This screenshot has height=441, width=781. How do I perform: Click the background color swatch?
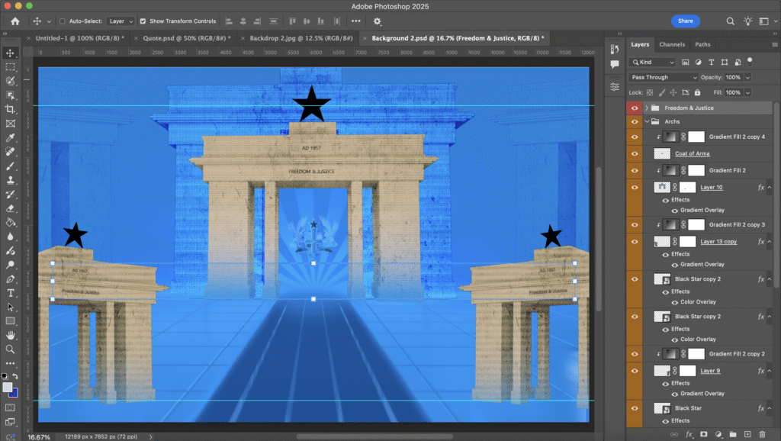pyautogui.click(x=13, y=393)
